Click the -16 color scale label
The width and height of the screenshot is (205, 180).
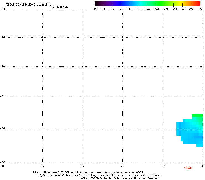94,9
